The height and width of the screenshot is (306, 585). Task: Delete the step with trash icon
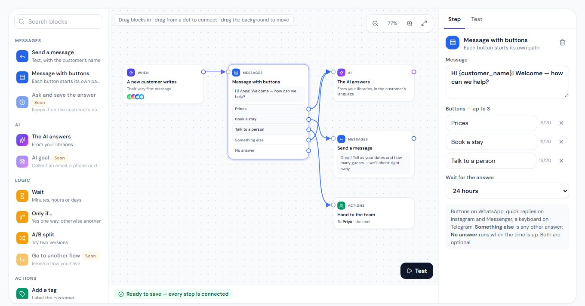[x=562, y=42]
